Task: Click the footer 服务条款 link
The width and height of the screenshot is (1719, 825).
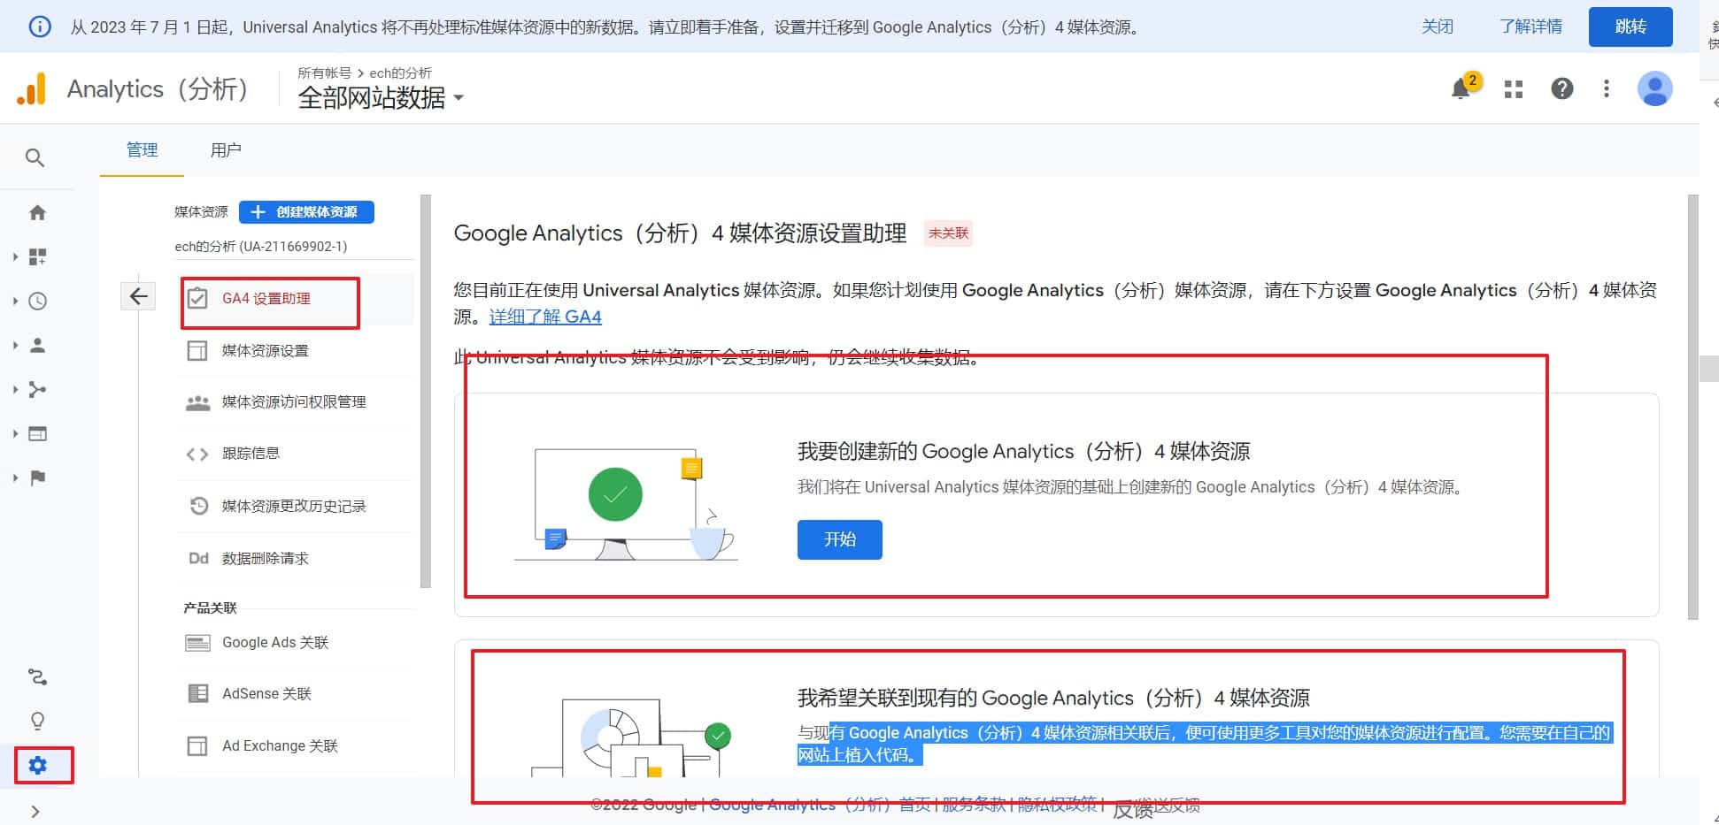Action: point(974,804)
